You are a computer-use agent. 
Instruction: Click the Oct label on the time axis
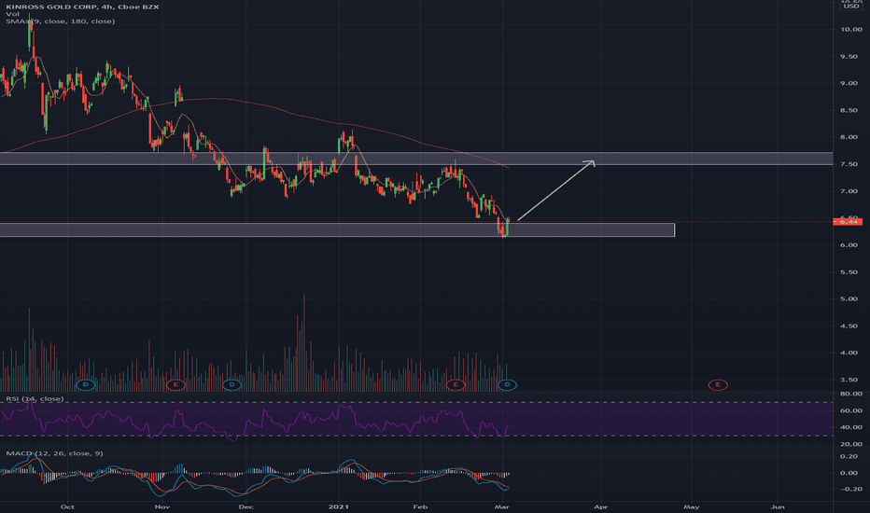click(x=67, y=506)
